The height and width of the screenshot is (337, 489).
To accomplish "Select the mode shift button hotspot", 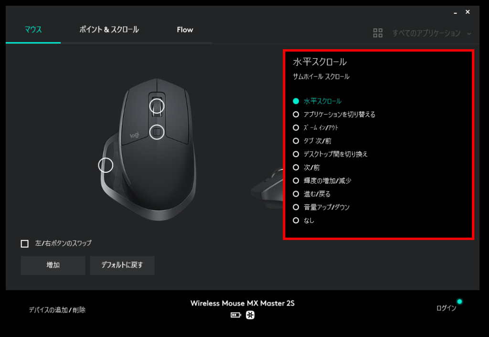I will [x=157, y=132].
